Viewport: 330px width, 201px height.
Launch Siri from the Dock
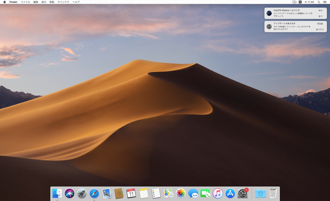point(70,193)
